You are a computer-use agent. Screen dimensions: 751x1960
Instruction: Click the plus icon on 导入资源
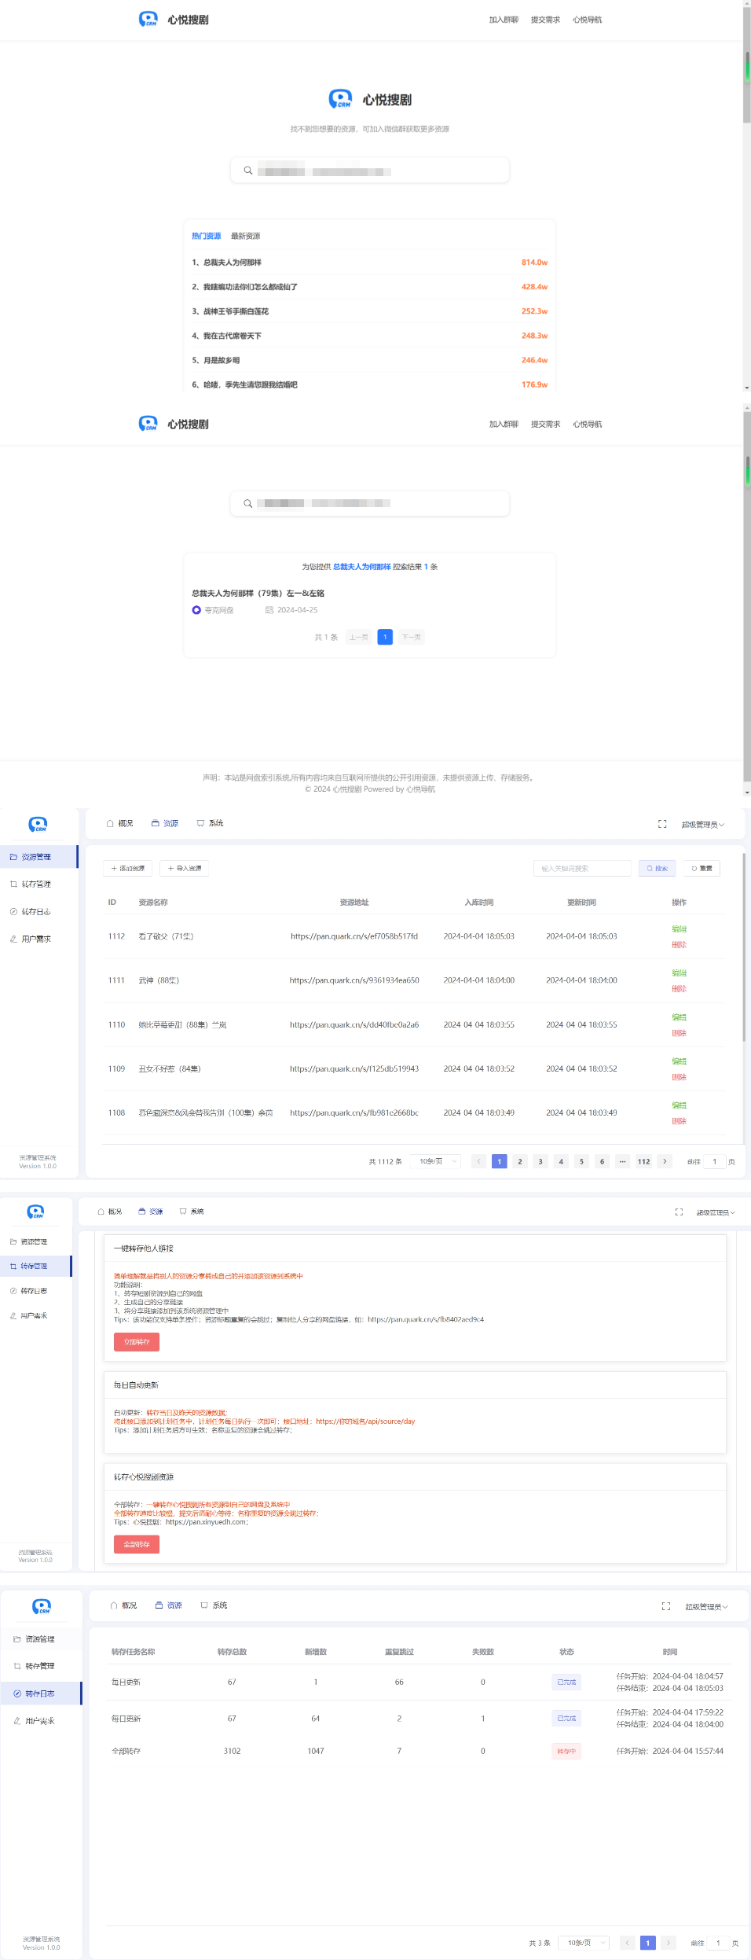pos(170,869)
